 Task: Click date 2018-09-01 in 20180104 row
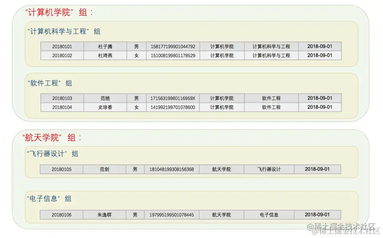click(x=320, y=107)
